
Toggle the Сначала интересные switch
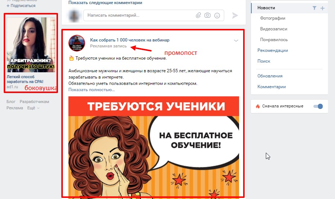(x=318, y=106)
